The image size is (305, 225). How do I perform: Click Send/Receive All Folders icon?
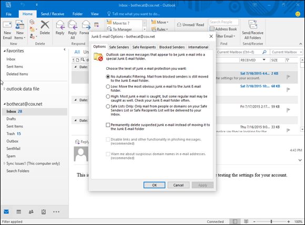tap(252, 25)
